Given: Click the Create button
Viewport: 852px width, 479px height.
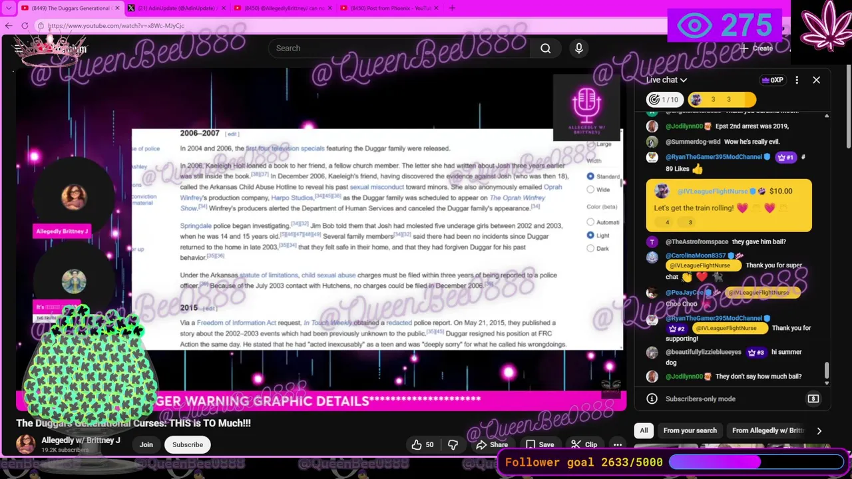Looking at the screenshot, I should tap(757, 48).
